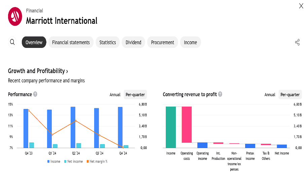The width and height of the screenshot is (308, 189).
Task: Click the Marriott International logo
Action: pyautogui.click(x=15, y=16)
